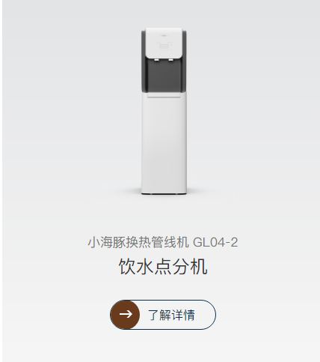This screenshot has width=320, height=362.
Task: Click the dark dispensing recess area
Action: pyautogui.click(x=164, y=76)
